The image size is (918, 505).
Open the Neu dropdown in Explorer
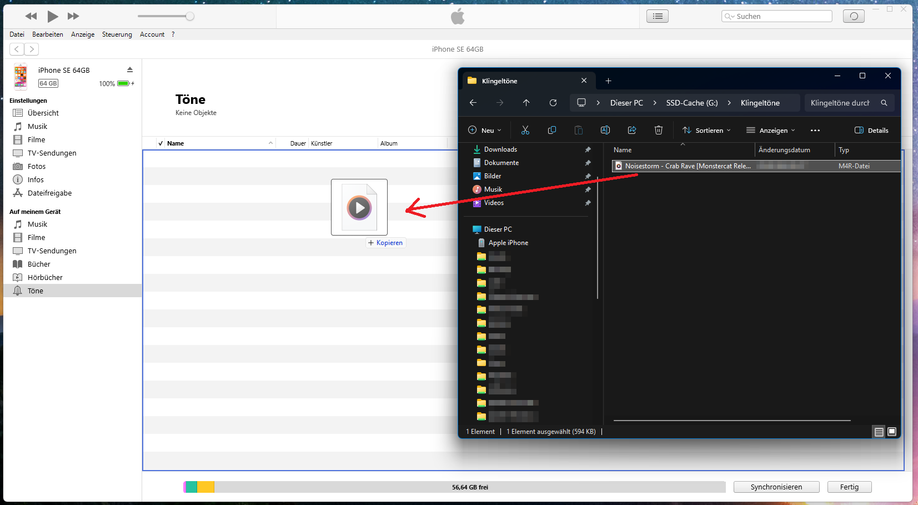tap(485, 131)
